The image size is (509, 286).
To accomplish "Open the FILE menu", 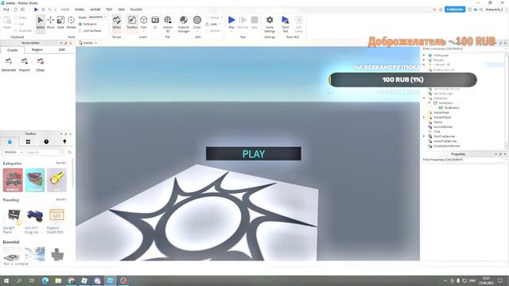I will pos(6,10).
